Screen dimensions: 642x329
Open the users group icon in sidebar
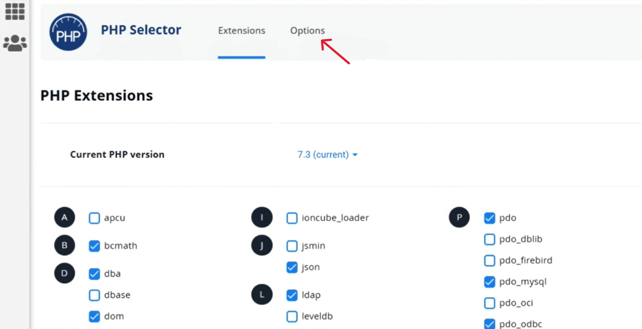pos(15,43)
